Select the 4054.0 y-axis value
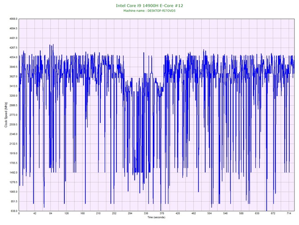 13,57
